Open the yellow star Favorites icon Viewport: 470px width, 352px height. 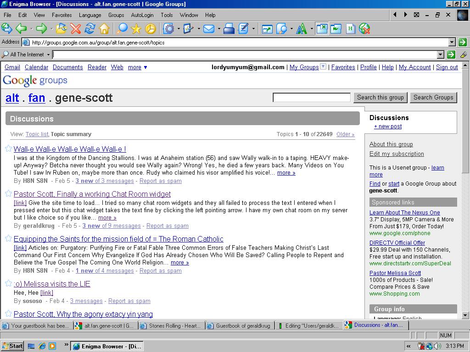136,29
